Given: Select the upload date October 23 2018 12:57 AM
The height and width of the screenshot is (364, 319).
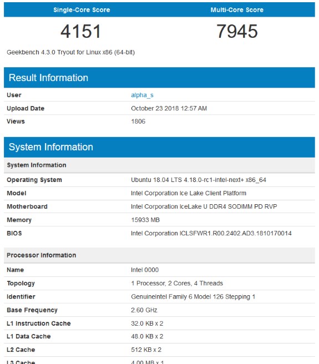Looking at the screenshot, I should coord(169,108).
